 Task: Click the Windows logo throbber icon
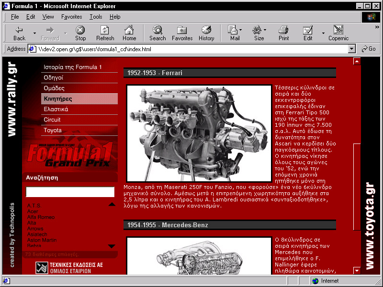tap(371, 17)
